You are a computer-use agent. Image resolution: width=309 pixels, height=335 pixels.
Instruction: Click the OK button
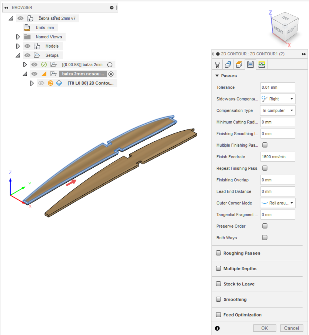click(264, 328)
